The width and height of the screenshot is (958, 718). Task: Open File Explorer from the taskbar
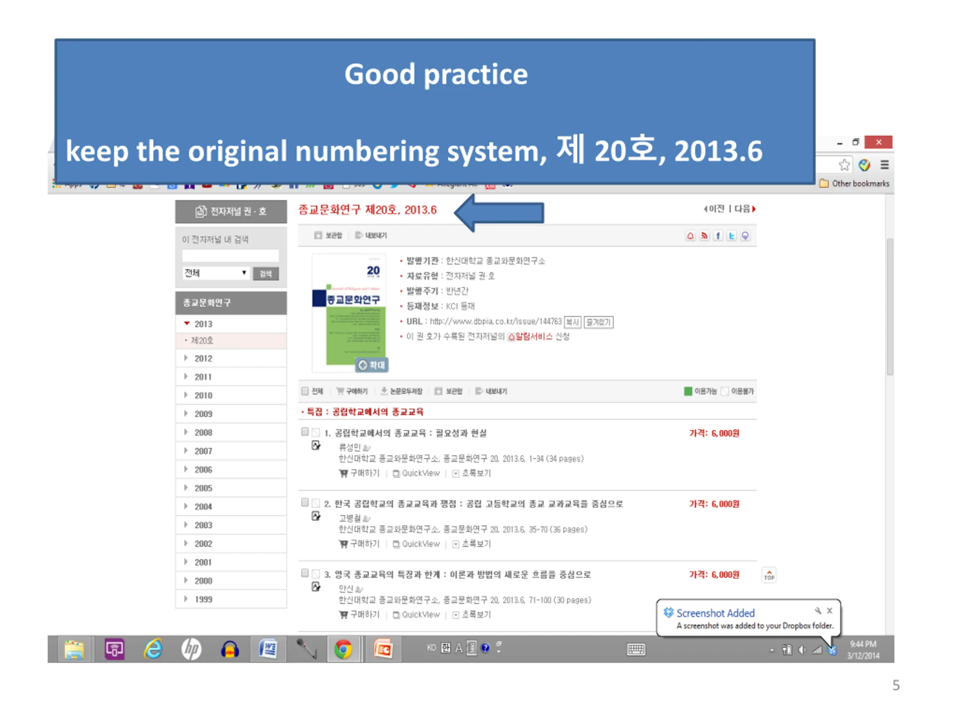click(x=74, y=649)
